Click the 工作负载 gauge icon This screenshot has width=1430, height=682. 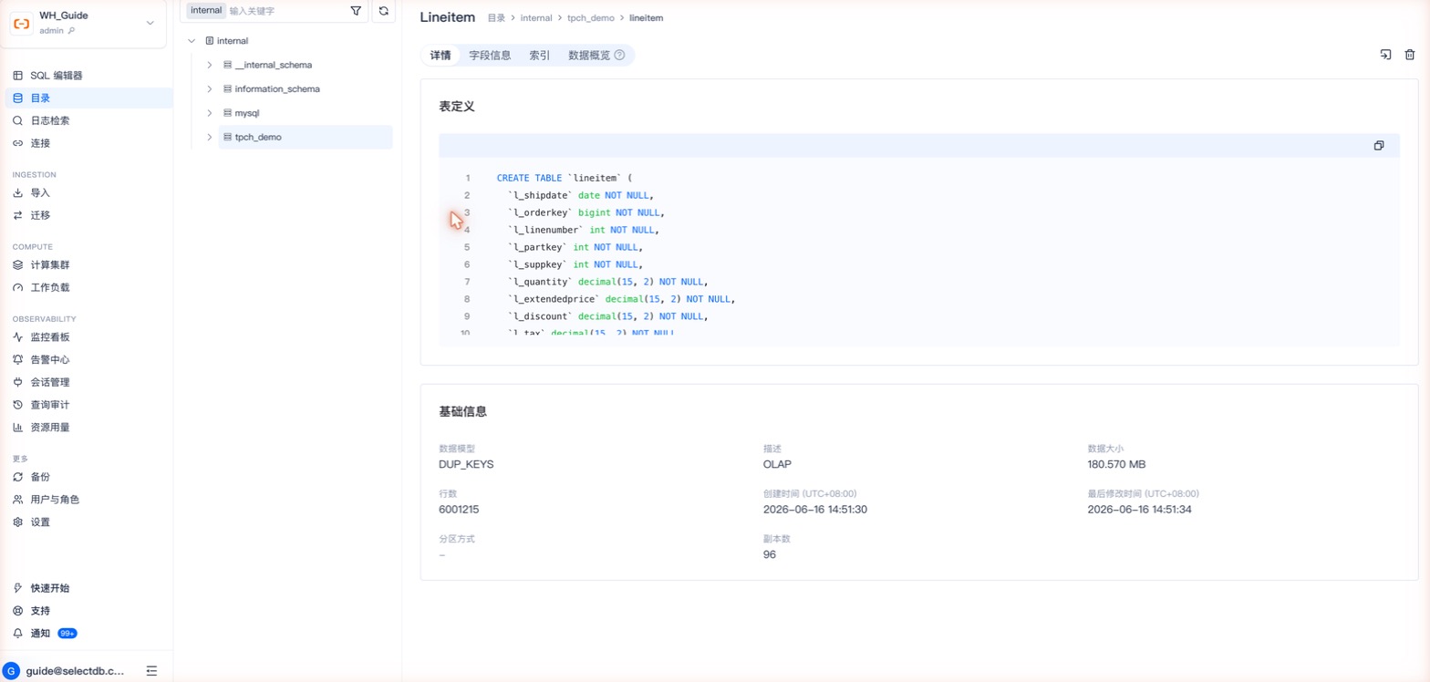(17, 287)
